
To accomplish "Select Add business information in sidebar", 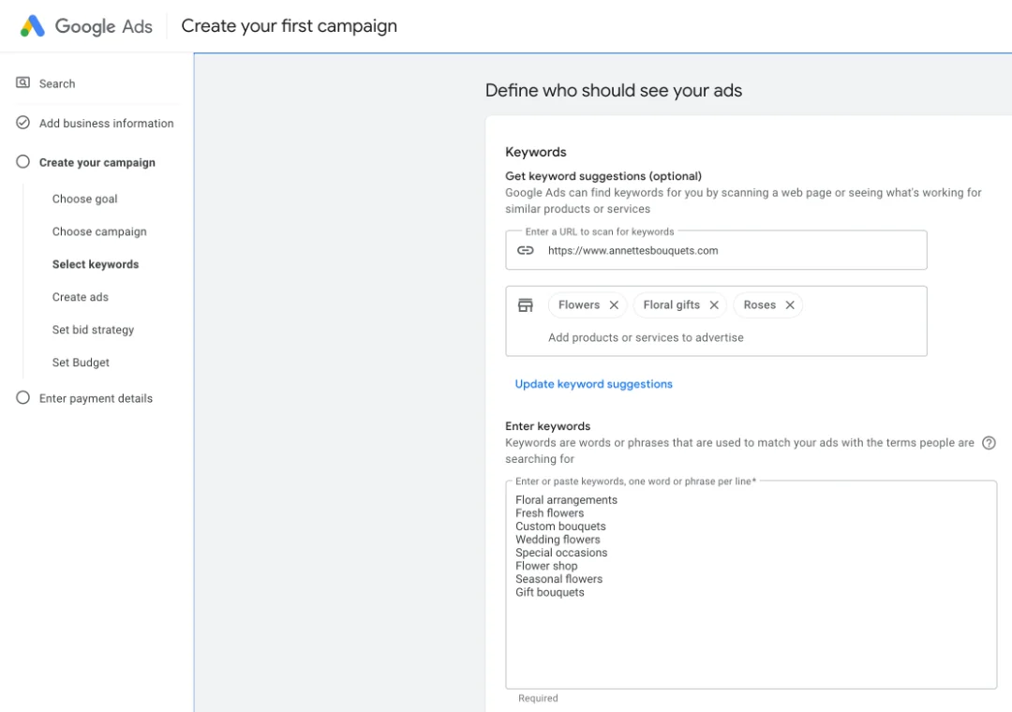I will [107, 124].
